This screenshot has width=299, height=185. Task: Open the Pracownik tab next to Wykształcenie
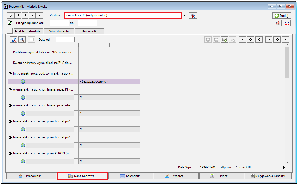pyautogui.click(x=89, y=31)
